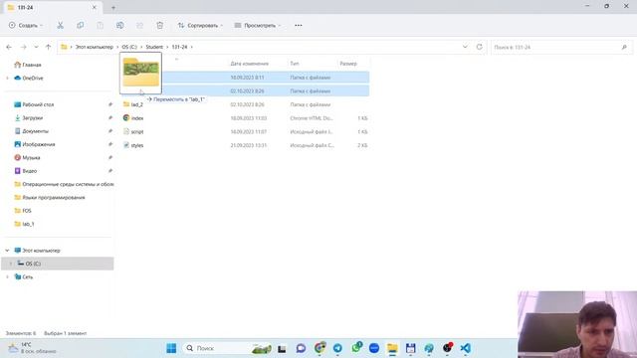Open Windows Start menu
Screen dimensions: 637x358
click(x=171, y=348)
